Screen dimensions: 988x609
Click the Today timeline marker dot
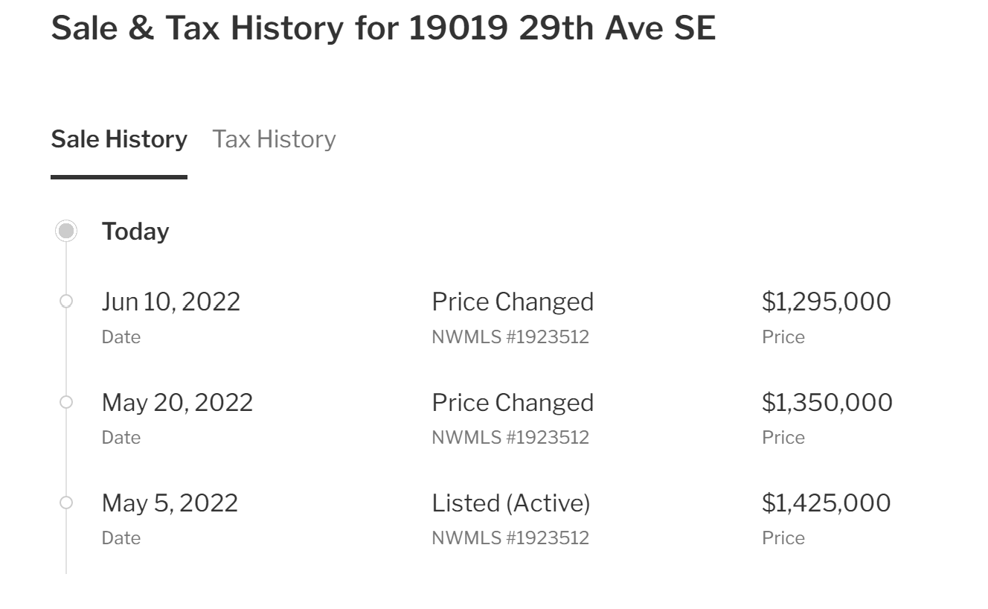(66, 231)
